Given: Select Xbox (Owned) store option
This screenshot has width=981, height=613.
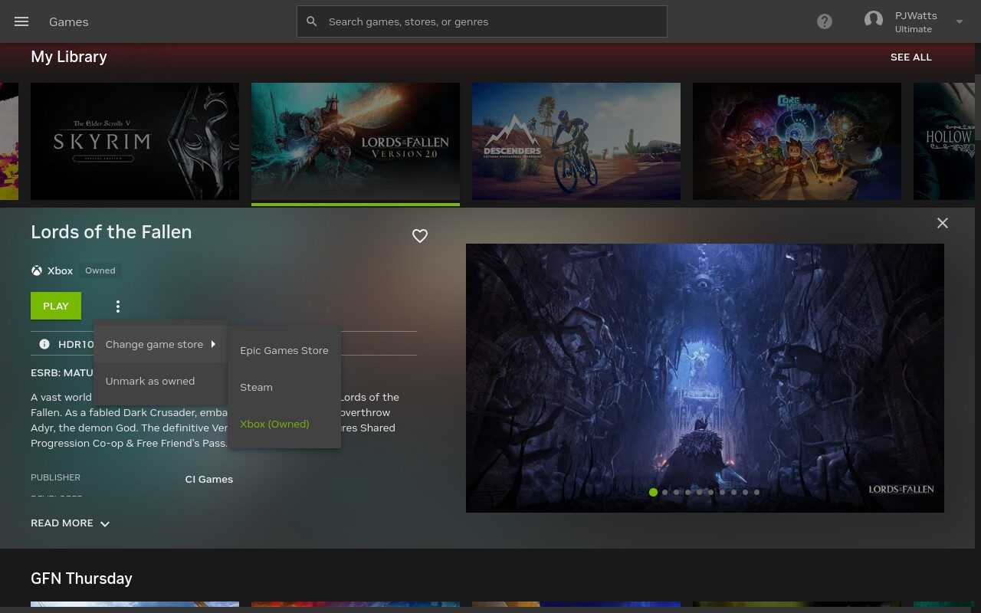Looking at the screenshot, I should point(284,424).
